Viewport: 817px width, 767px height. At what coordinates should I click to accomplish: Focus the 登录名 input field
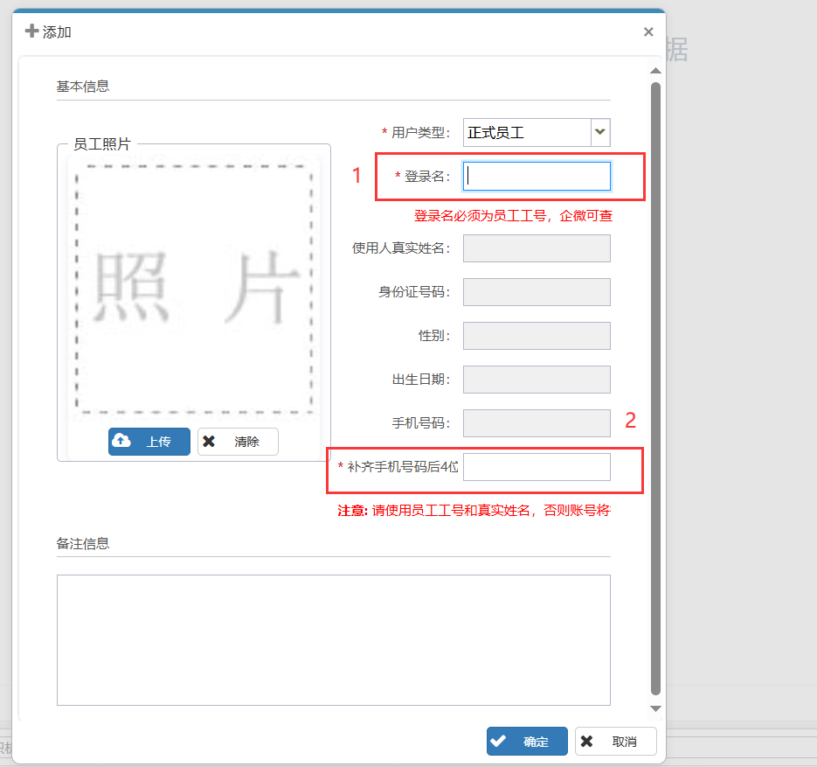click(537, 177)
